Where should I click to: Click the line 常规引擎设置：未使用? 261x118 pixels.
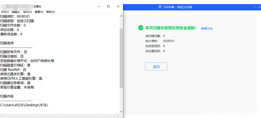(17, 87)
